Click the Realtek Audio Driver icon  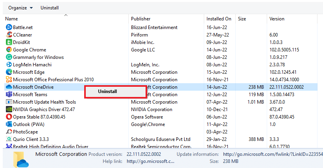(9, 146)
